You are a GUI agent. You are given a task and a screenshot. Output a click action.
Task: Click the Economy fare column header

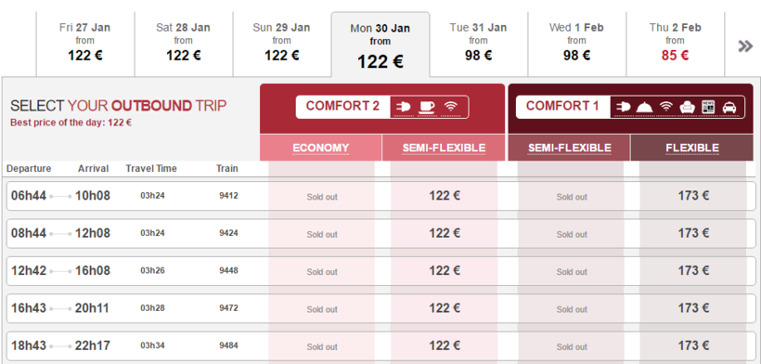point(321,148)
